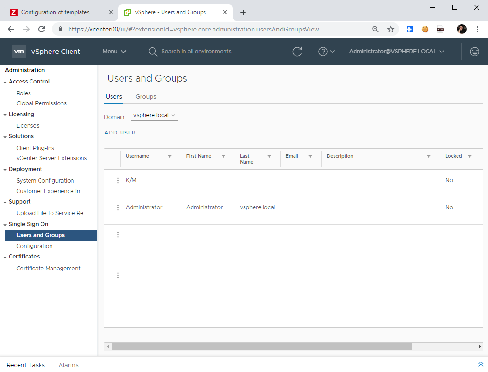Open Single Sign On Configuration
Image resolution: width=488 pixels, height=372 pixels.
click(34, 246)
